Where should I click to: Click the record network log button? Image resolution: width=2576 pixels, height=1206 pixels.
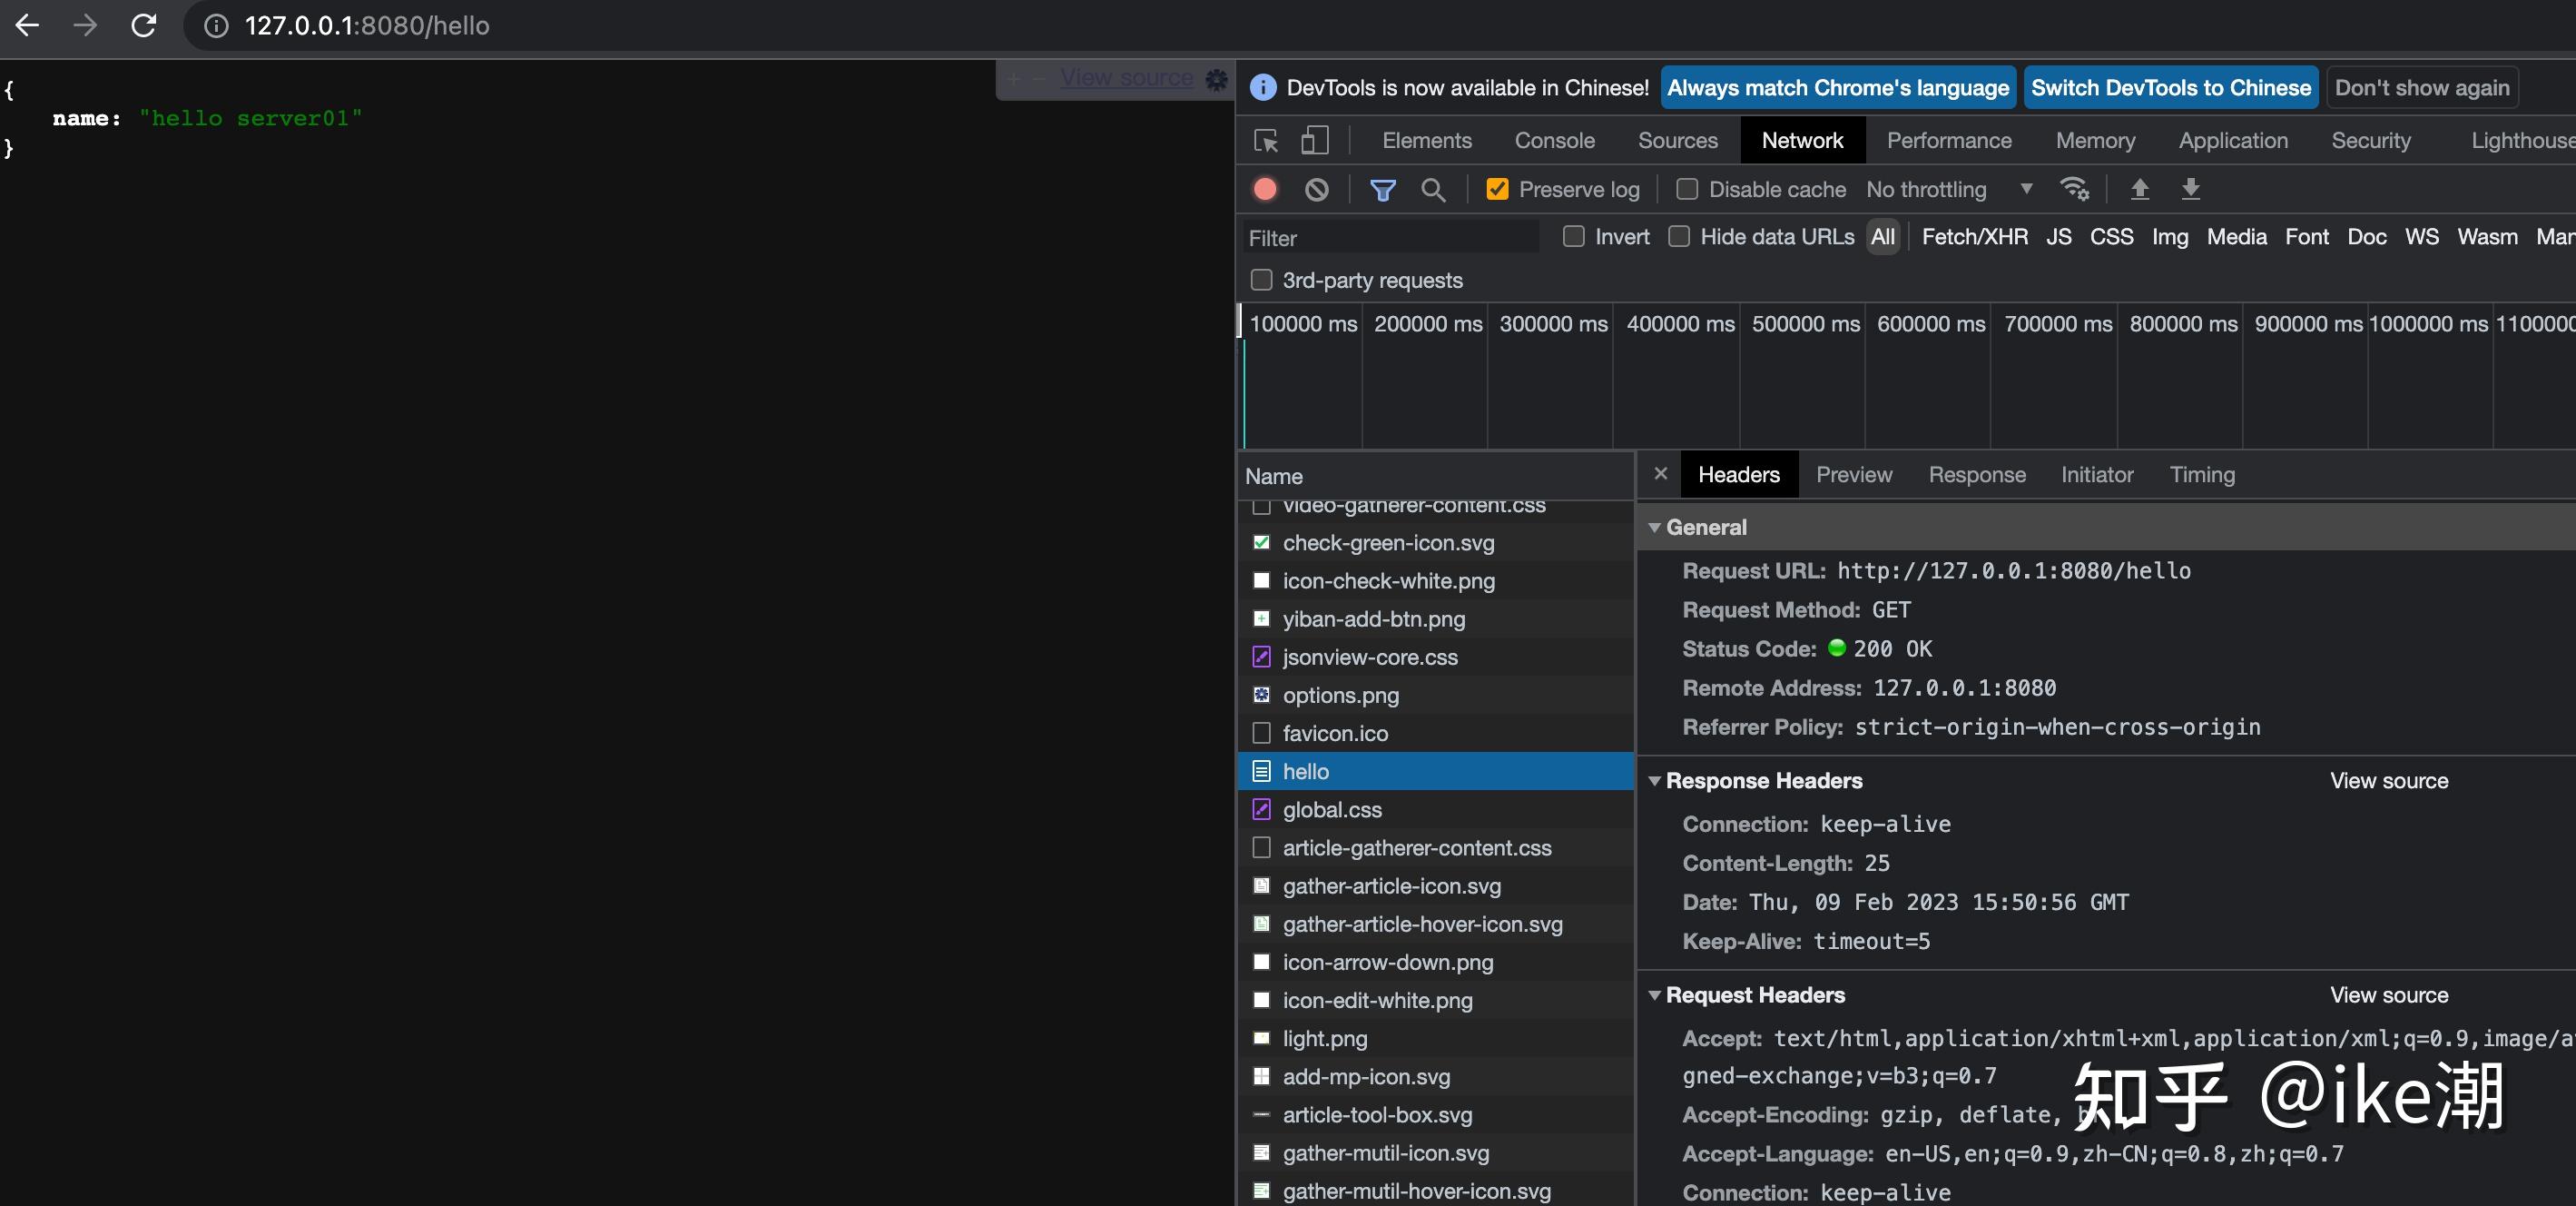tap(1265, 189)
